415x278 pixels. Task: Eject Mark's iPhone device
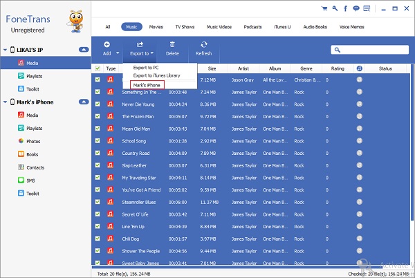pyautogui.click(x=84, y=102)
